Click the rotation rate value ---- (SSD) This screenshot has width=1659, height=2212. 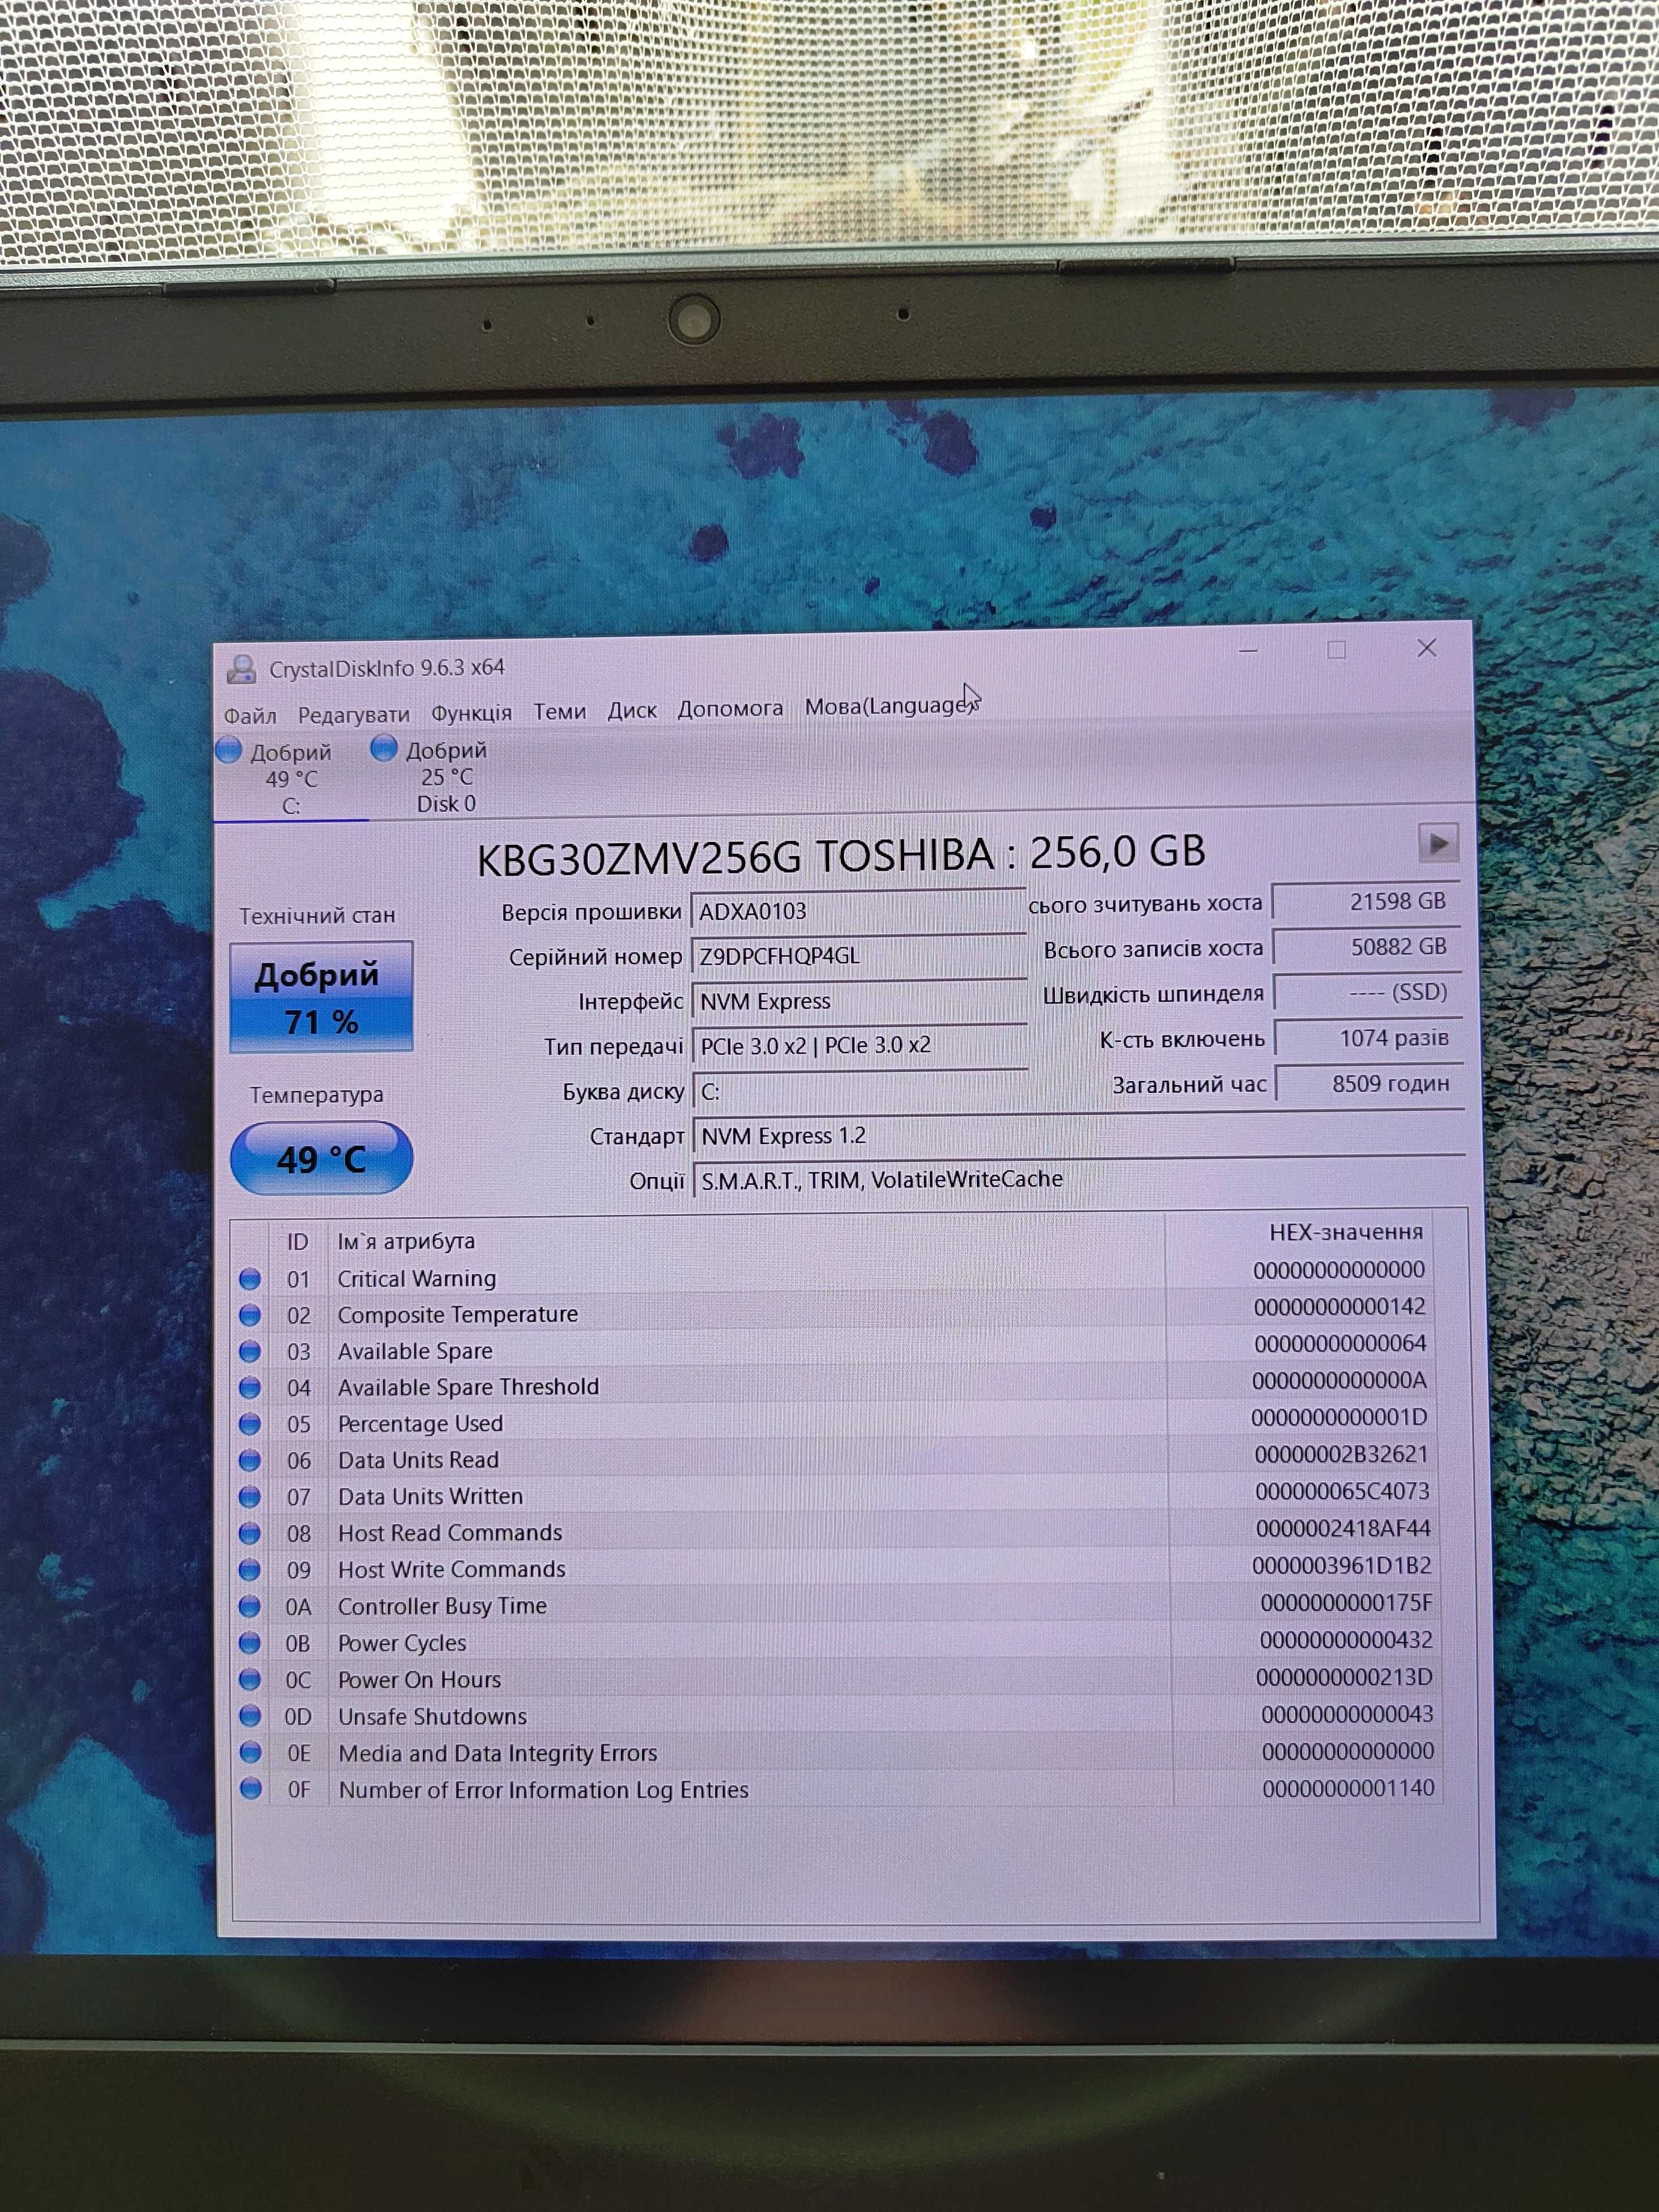(1367, 992)
